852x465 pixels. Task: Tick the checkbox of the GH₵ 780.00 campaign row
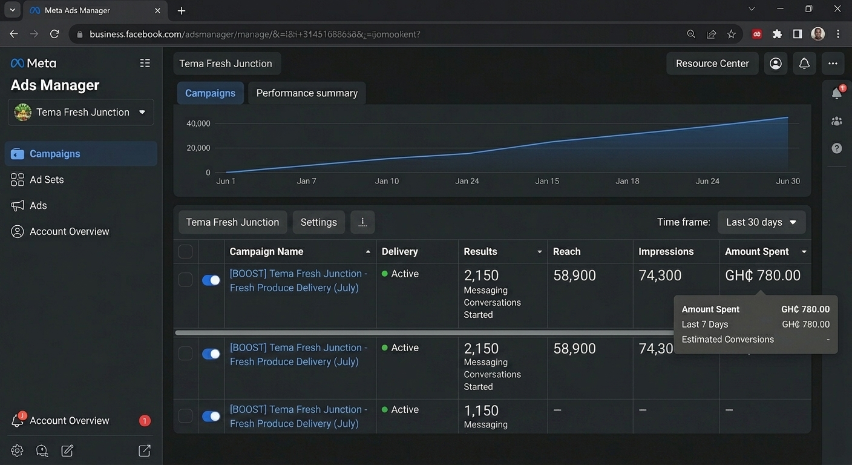point(186,280)
